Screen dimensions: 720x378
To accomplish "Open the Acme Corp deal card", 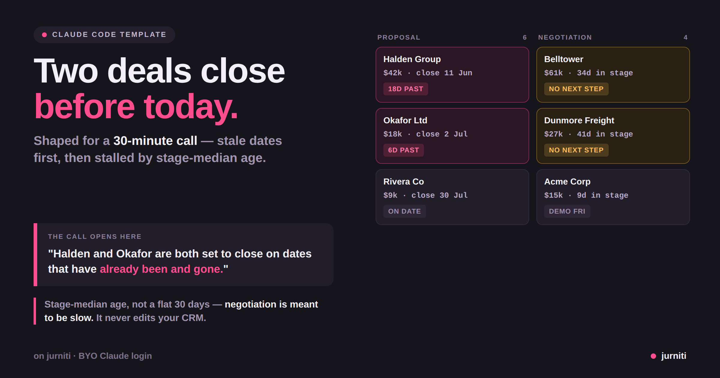I will pos(613,197).
